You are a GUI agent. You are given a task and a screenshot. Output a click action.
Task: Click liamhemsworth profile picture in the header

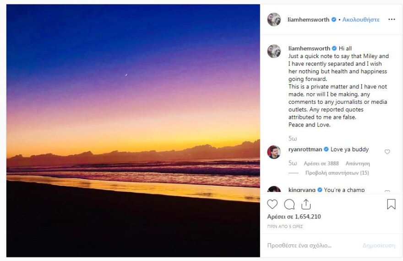(x=274, y=20)
